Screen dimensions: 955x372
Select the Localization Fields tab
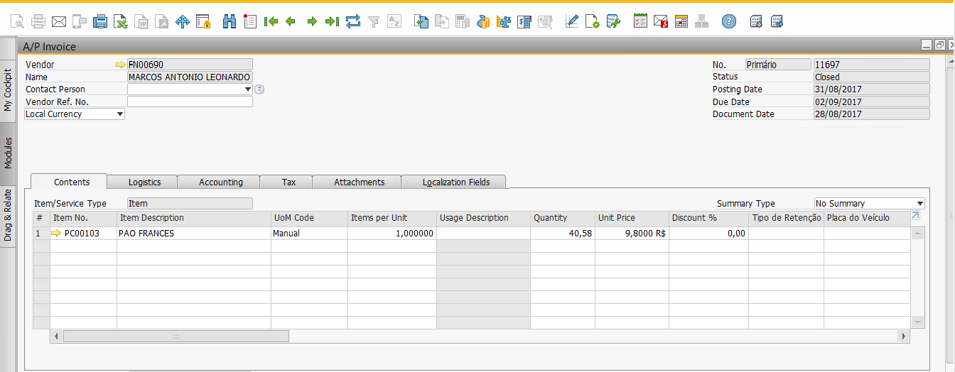455,182
